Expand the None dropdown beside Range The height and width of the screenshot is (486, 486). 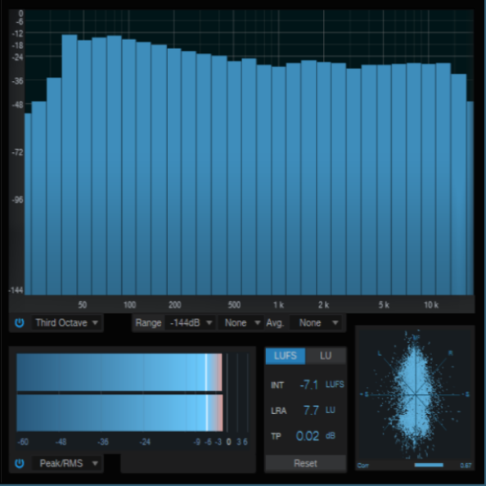(241, 322)
